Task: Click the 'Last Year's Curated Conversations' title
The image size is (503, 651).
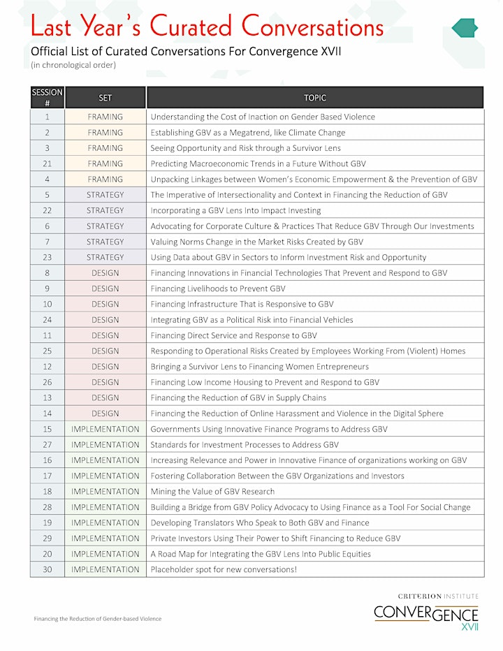Action: (207, 26)
